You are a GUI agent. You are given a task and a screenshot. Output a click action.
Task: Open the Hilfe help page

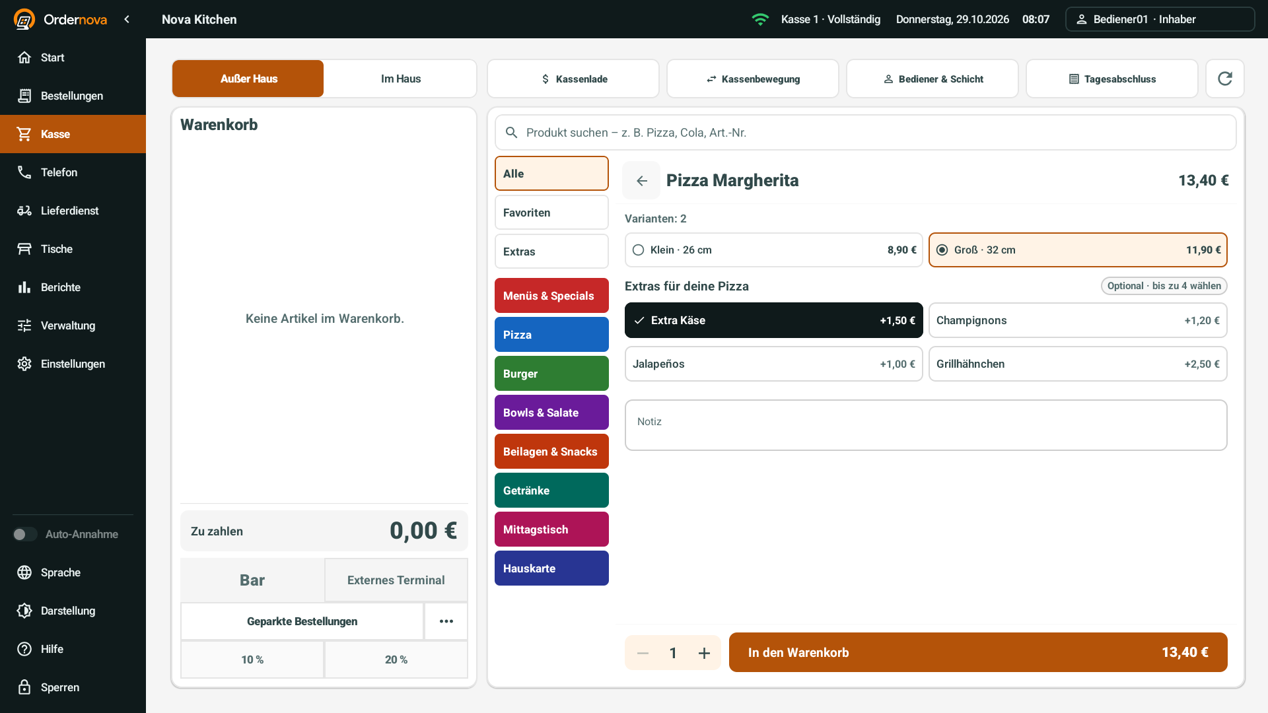coord(73,649)
